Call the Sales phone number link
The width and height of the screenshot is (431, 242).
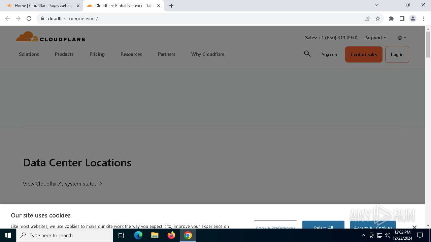[331, 38]
